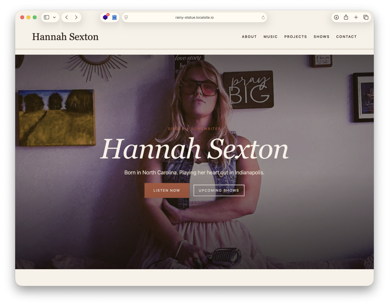The image size is (389, 306).
Task: Open the About menu item
Action: click(x=249, y=37)
